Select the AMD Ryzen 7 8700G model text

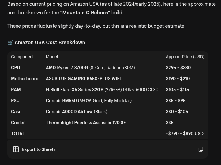pos(67,68)
